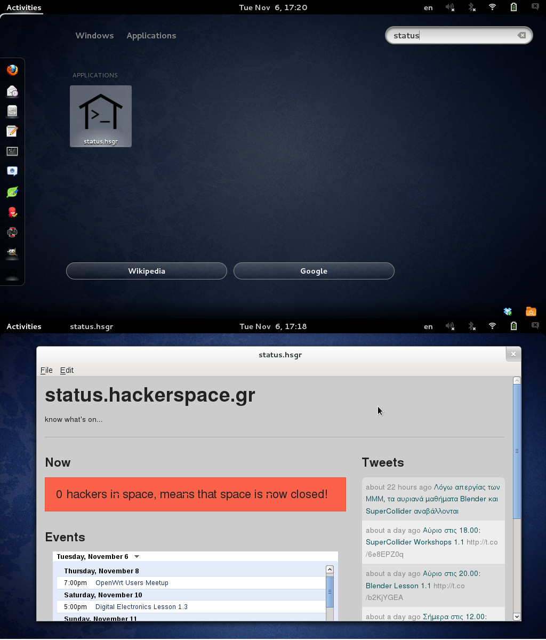Image resolution: width=546 pixels, height=640 pixels.
Task: Open the File menu in status.hsgr window
Action: [46, 370]
